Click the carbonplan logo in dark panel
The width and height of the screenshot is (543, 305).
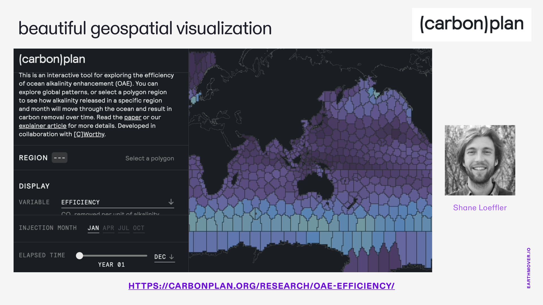coord(52,59)
